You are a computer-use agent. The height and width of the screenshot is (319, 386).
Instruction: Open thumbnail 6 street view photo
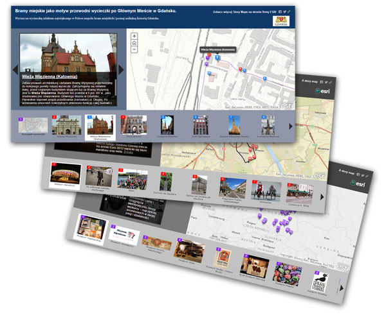[x=232, y=188]
